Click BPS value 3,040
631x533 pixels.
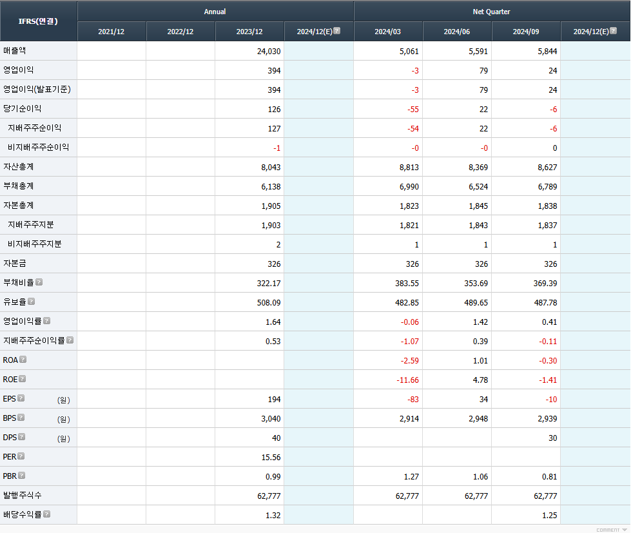(x=271, y=418)
